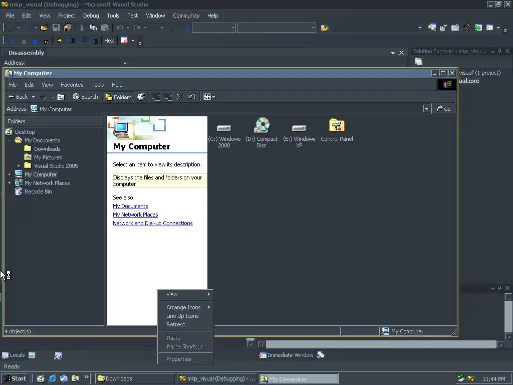Image resolution: width=513 pixels, height=385 pixels.
Task: Open the Disassembly window position dropdown
Action: click(x=393, y=53)
